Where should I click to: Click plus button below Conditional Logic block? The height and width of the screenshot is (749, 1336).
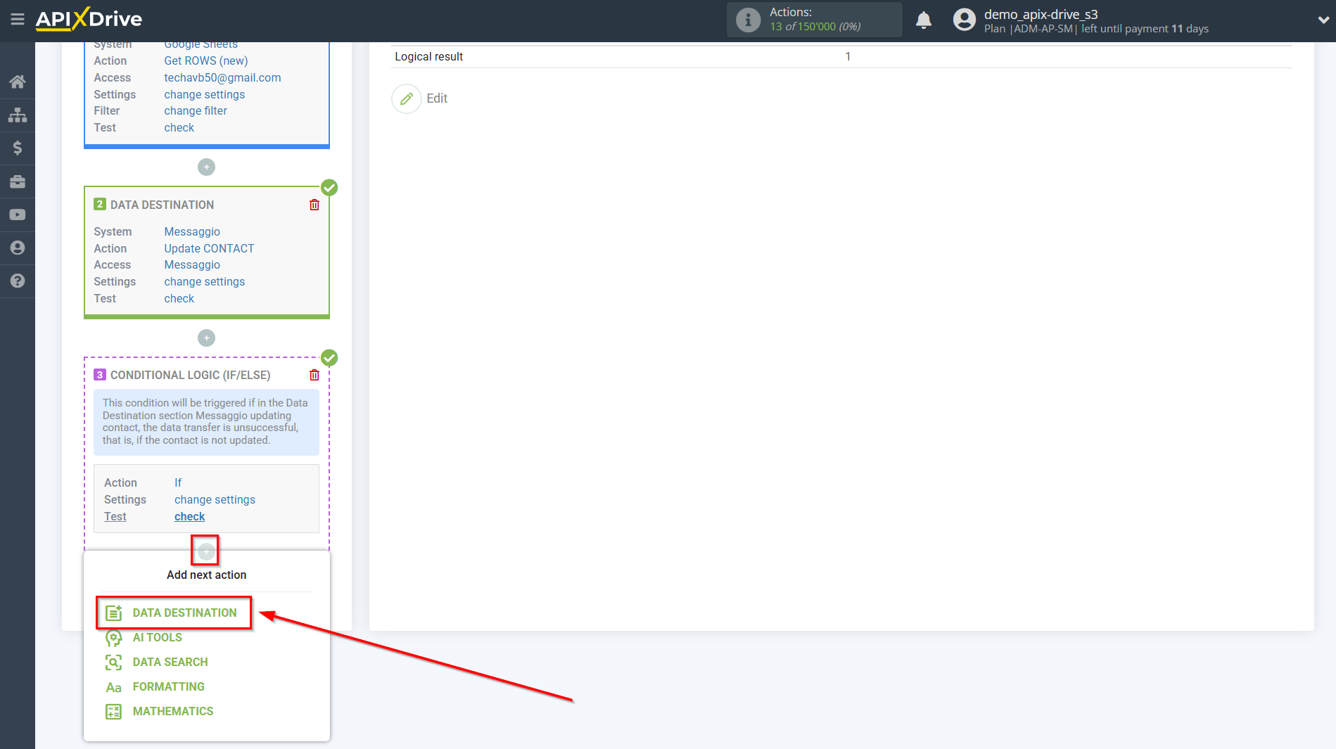coord(206,551)
